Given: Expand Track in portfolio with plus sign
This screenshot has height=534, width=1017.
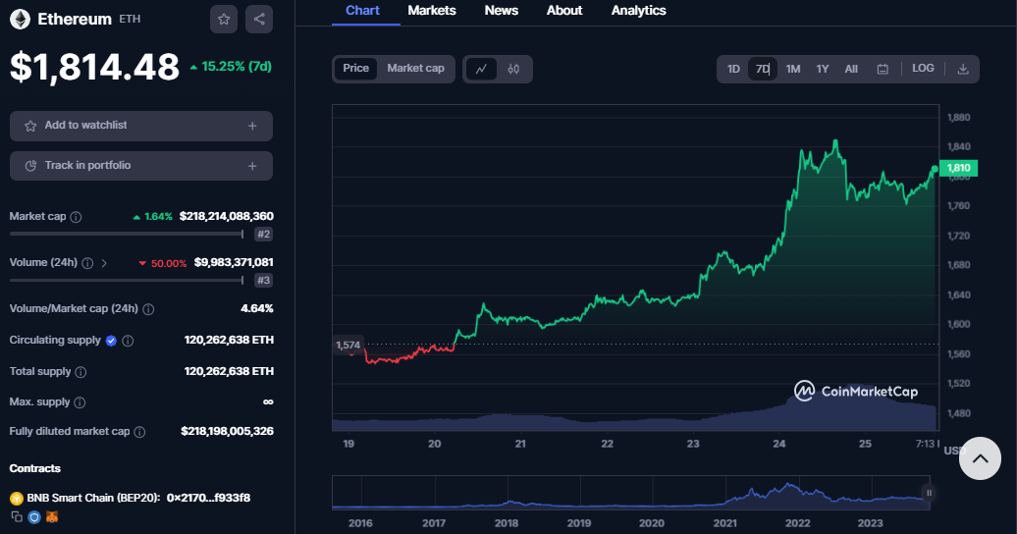Looking at the screenshot, I should pyautogui.click(x=252, y=166).
